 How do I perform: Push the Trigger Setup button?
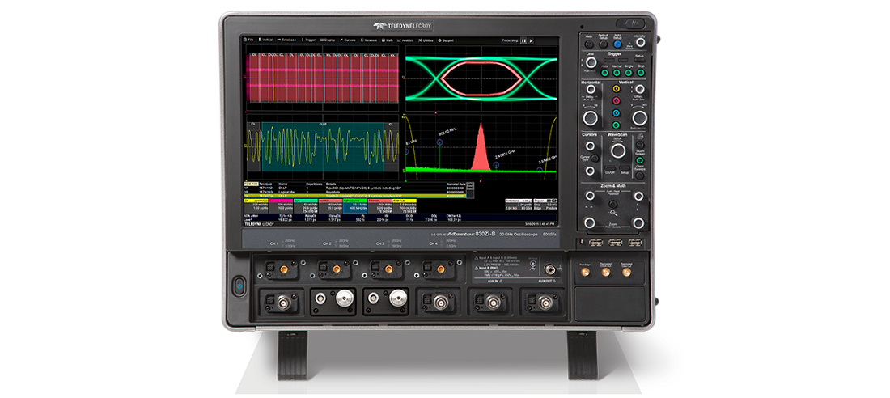click(x=639, y=60)
